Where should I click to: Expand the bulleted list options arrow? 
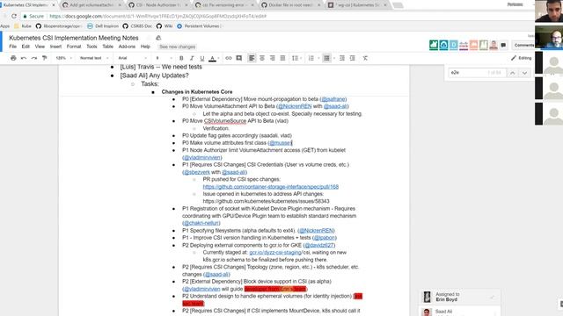[334, 58]
